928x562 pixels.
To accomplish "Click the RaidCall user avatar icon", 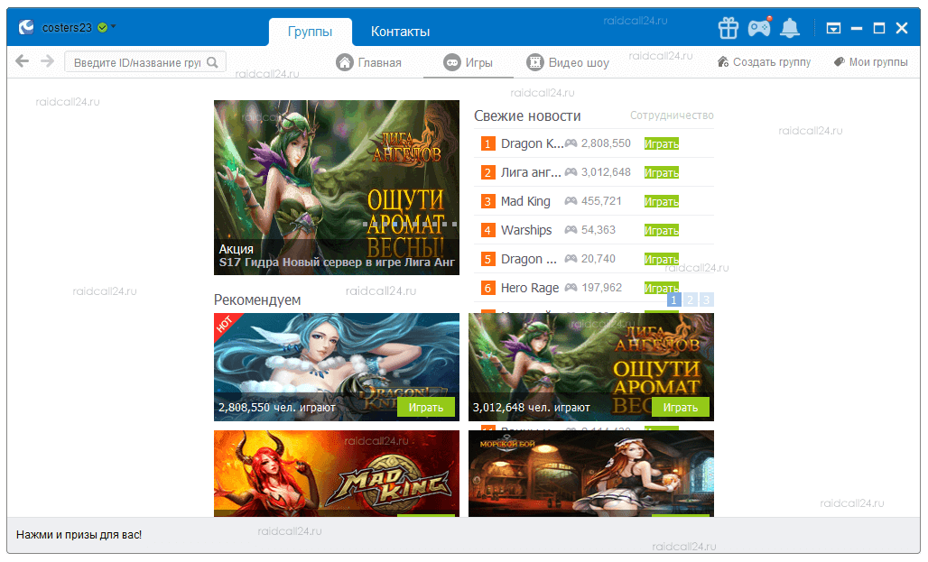I will click(26, 27).
